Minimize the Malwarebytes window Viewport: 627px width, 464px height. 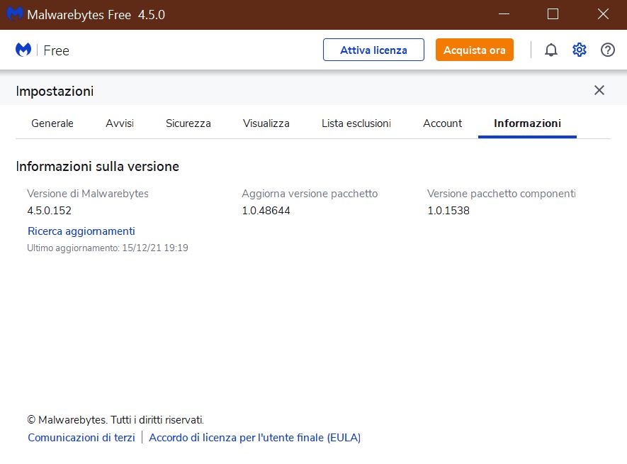(504, 14)
